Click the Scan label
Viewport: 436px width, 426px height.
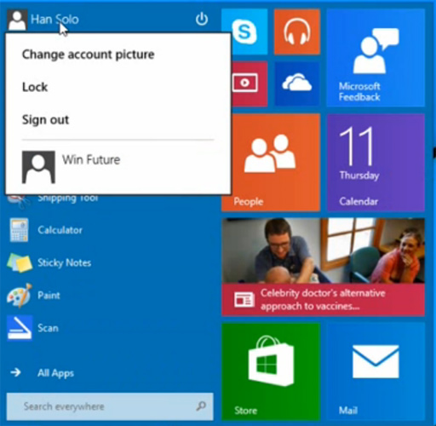coord(48,328)
